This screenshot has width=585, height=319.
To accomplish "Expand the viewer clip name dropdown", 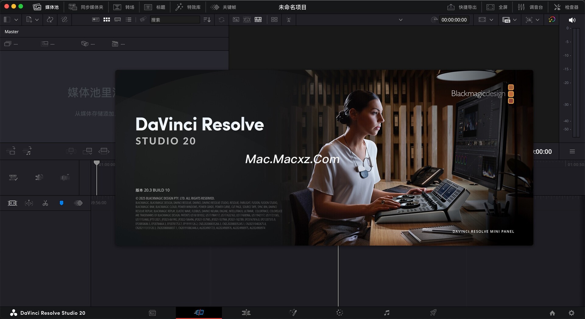I will click(x=401, y=20).
